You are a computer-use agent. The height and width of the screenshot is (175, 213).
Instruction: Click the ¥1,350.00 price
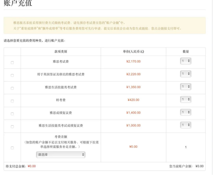133,87
